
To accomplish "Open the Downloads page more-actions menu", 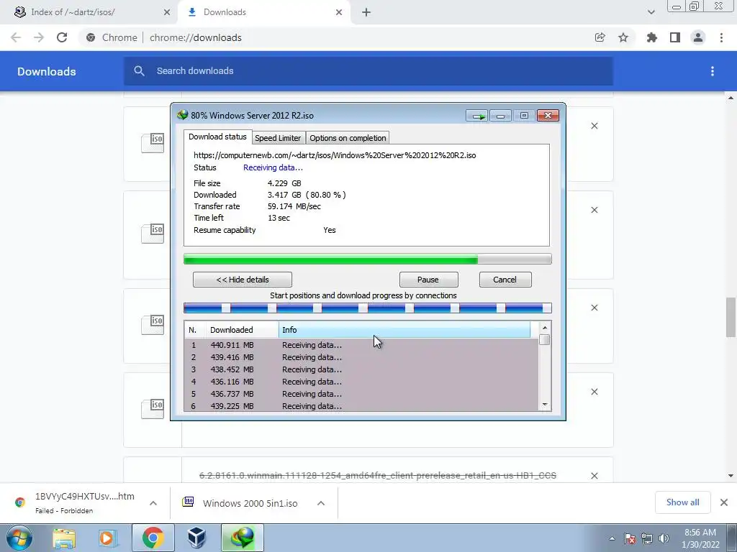I will click(x=713, y=71).
